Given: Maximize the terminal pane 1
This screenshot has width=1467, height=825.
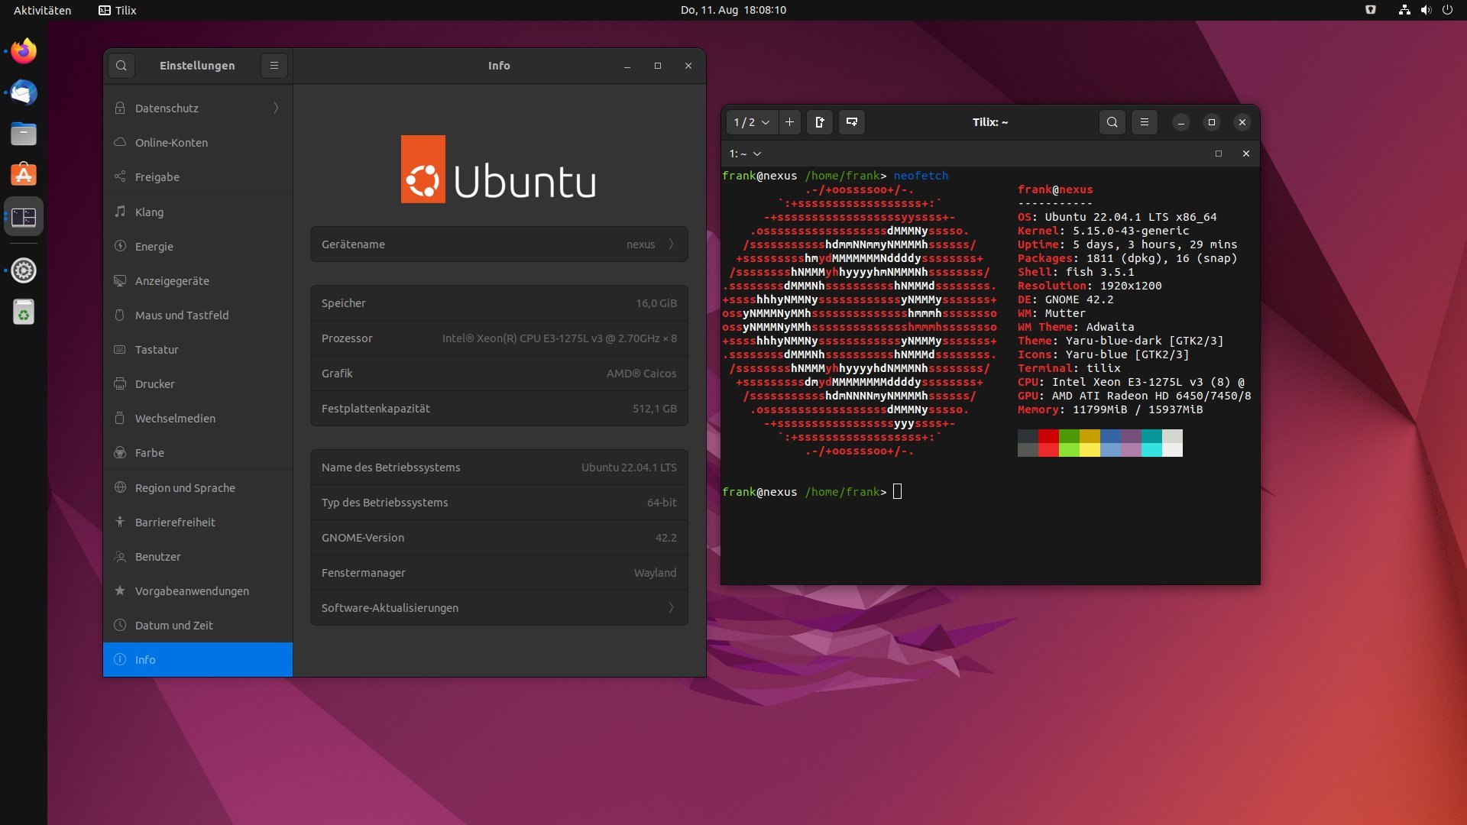Looking at the screenshot, I should pos(1219,154).
